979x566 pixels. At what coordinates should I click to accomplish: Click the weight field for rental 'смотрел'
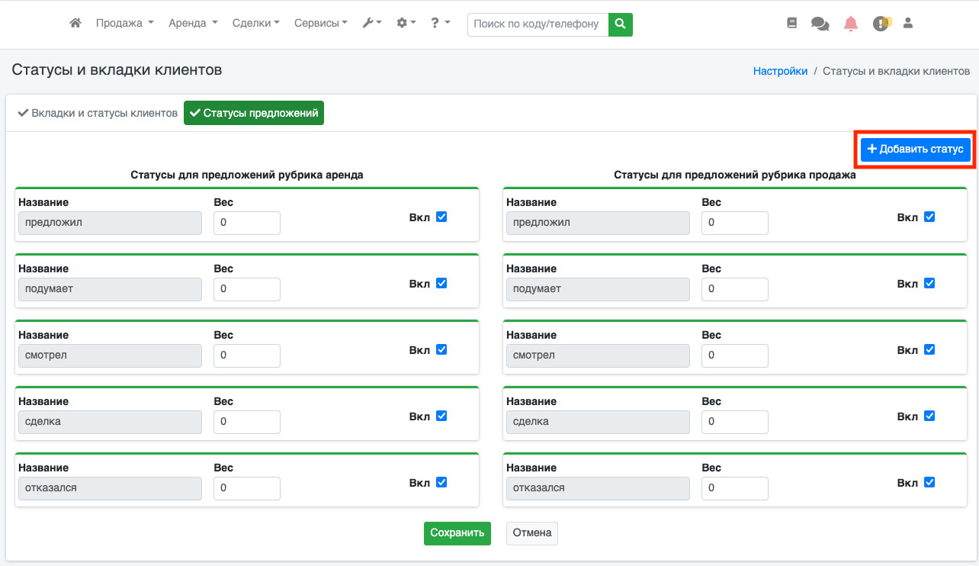(246, 355)
